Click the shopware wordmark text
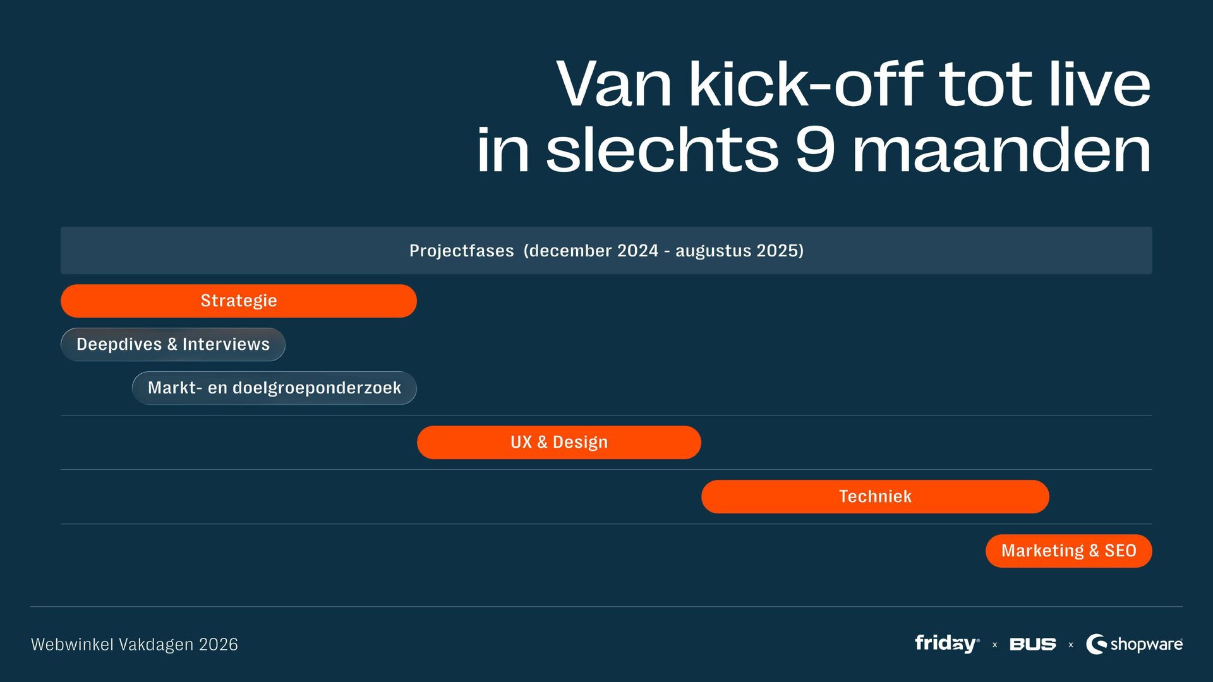The width and height of the screenshot is (1213, 682). (1146, 644)
